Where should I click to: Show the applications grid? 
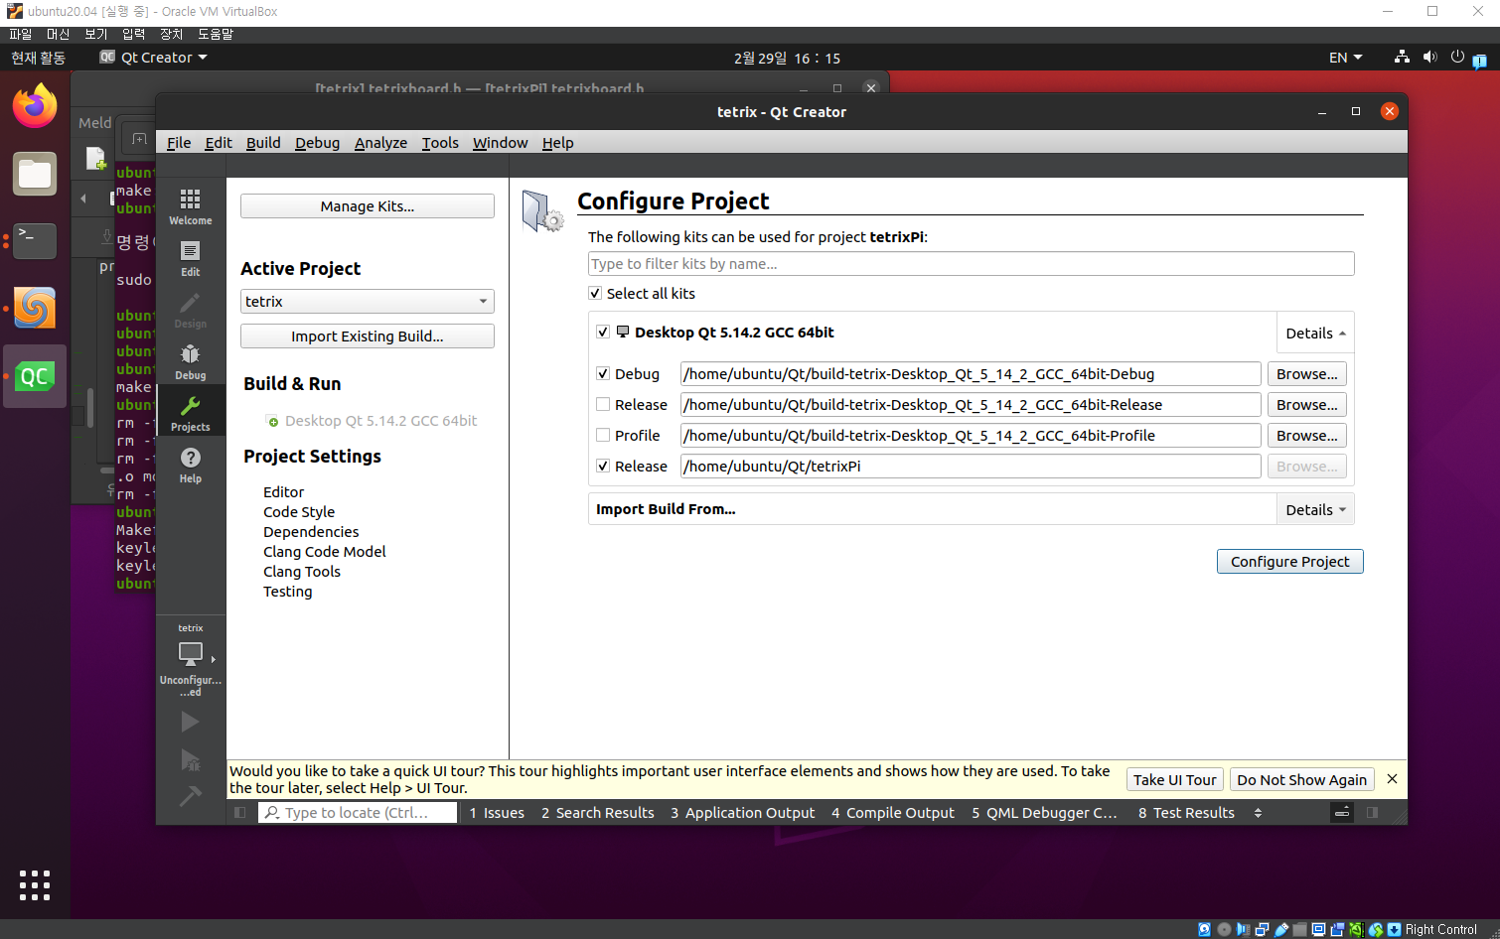tap(35, 884)
